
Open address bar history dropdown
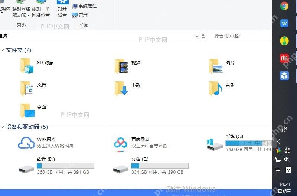197,36
